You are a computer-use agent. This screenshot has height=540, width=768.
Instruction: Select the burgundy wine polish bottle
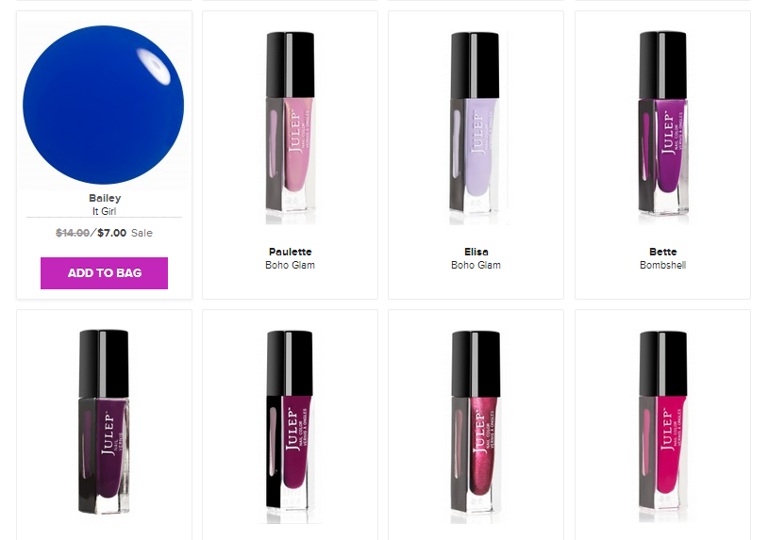coord(291,427)
